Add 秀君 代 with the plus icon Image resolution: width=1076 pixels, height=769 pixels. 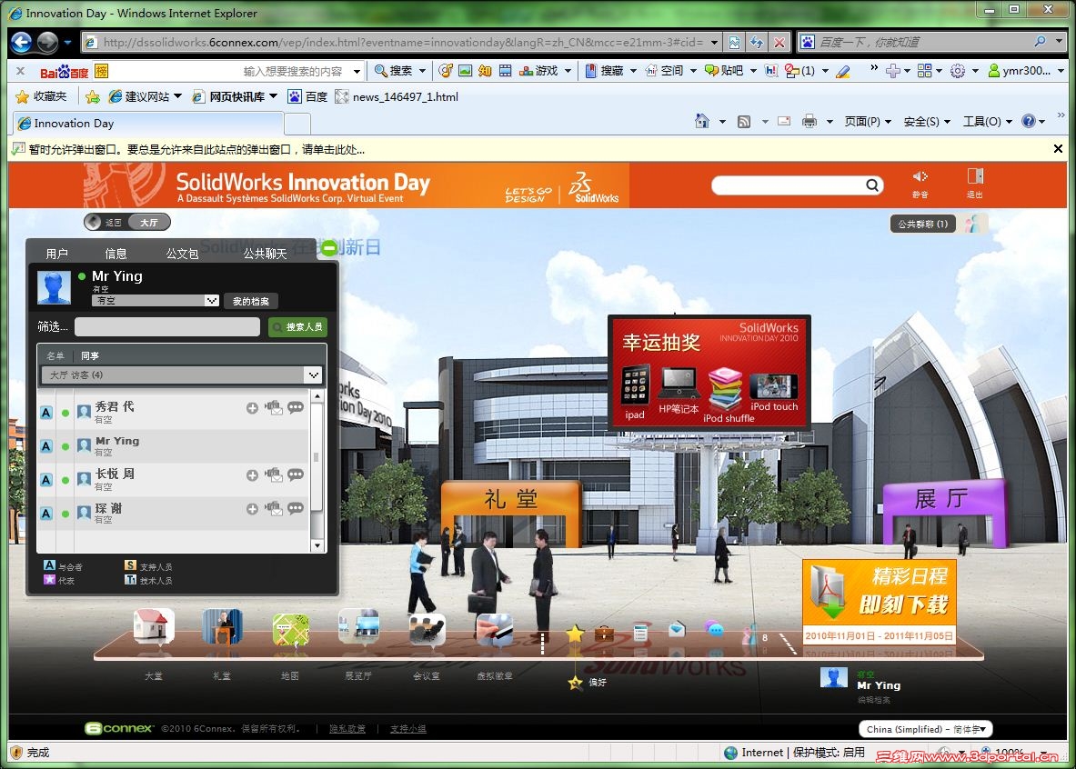[253, 407]
